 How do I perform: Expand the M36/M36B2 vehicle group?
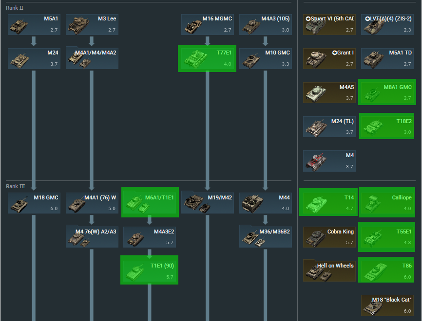[266, 236]
